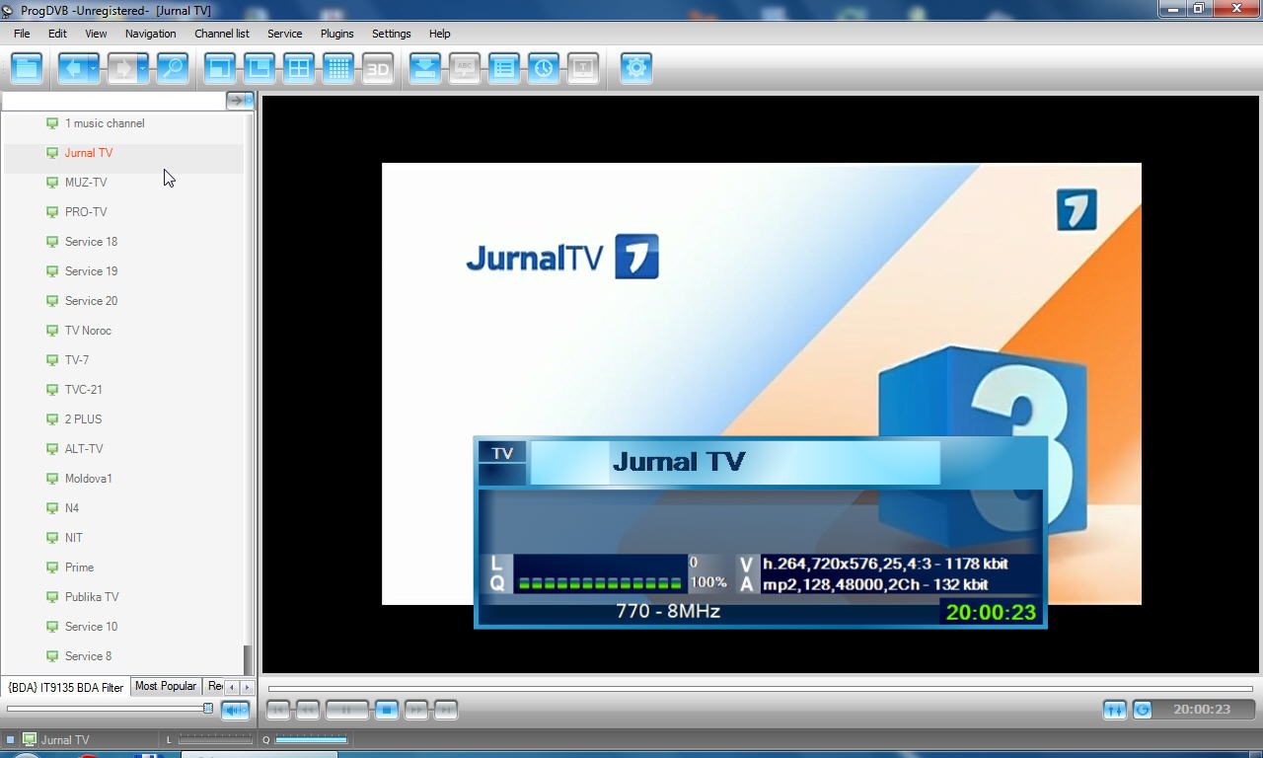Open the Plugins menu

337,34
